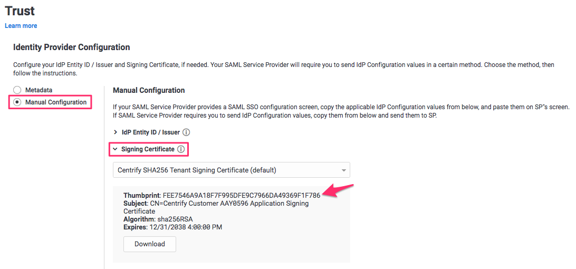Select the Metadata radio button
Viewport: 576px width, 269px height.
pos(17,90)
